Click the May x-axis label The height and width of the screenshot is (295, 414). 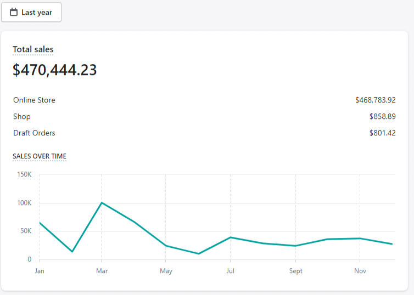tap(166, 271)
